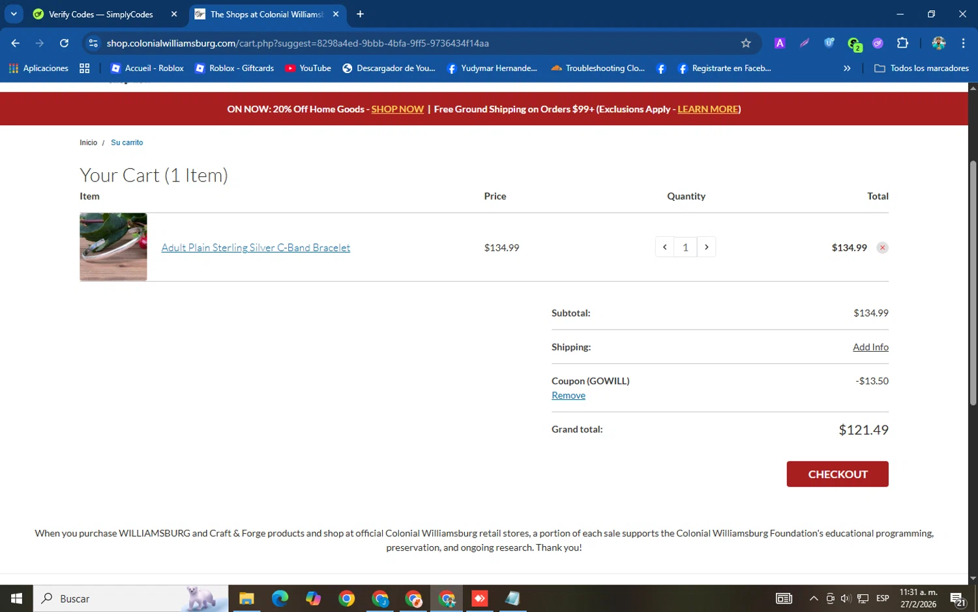Increase bracelet quantity with right arrow
This screenshot has height=612, width=978.
tap(706, 247)
